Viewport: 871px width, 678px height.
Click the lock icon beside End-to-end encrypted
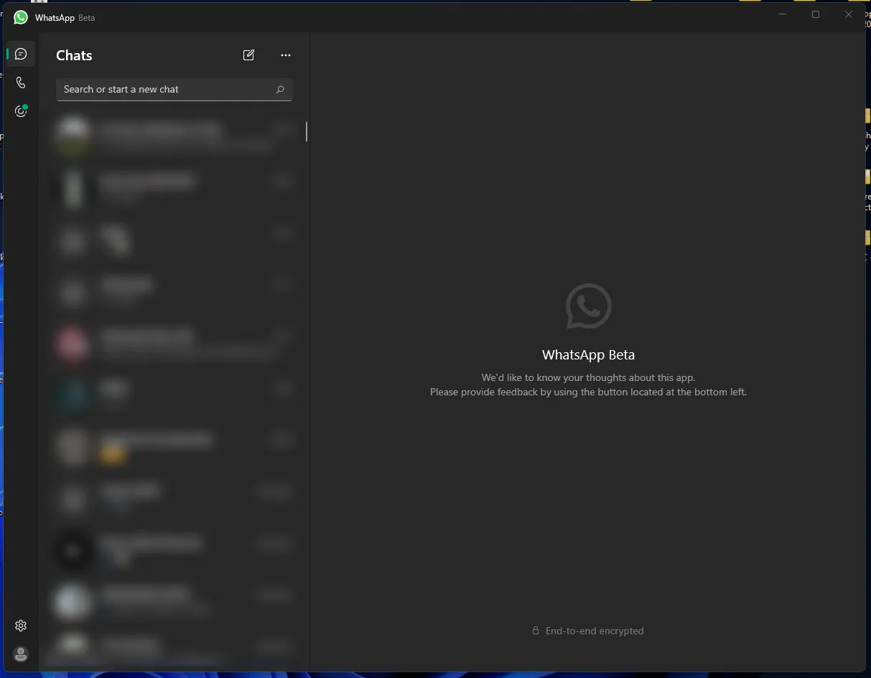click(536, 631)
